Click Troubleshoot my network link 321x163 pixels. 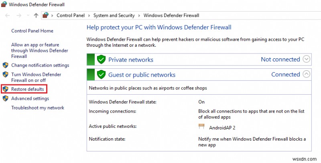(38, 108)
